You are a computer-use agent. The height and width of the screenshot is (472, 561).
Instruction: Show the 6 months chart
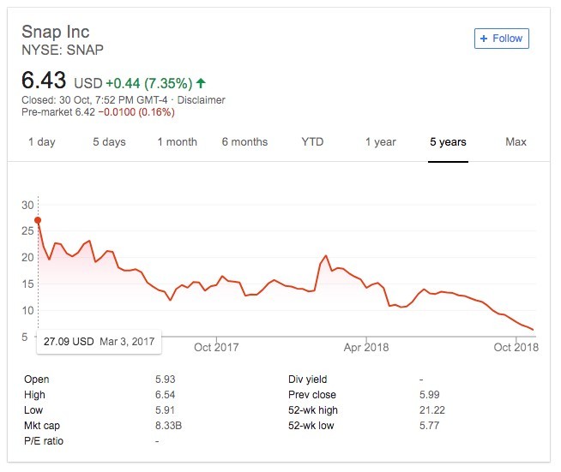pyautogui.click(x=244, y=142)
